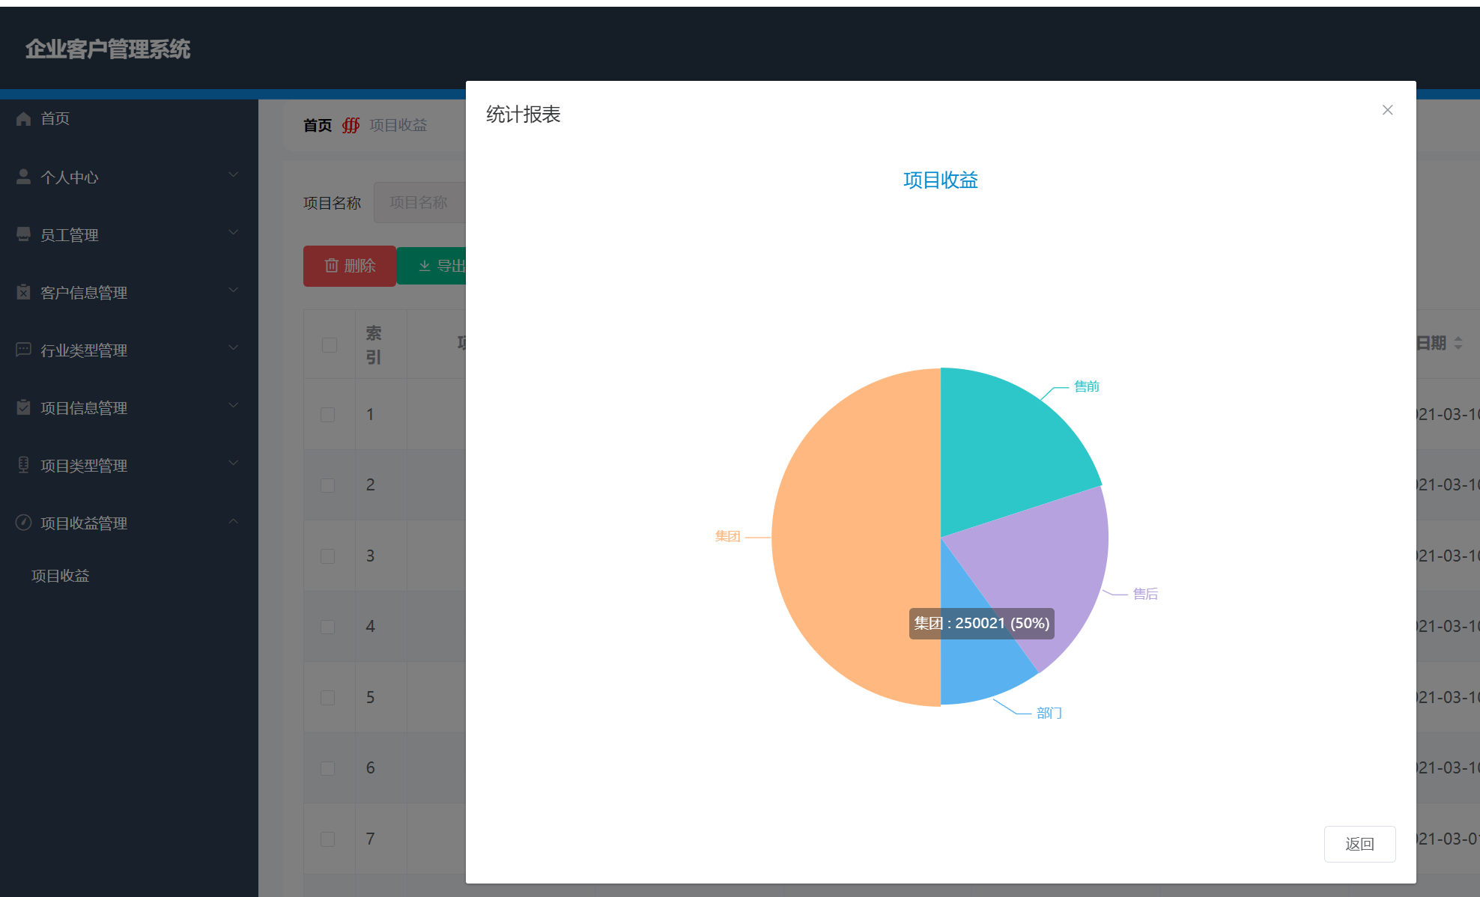The width and height of the screenshot is (1480, 897).
Task: Expand the 个人中心 menu chevron
Action: pos(233,174)
